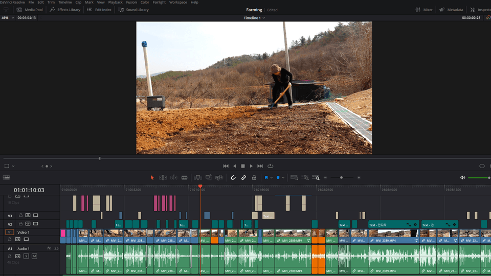Image resolution: width=491 pixels, height=276 pixels.
Task: Click the Dynamic Trim Mode icon
Action: pyautogui.click(x=174, y=177)
